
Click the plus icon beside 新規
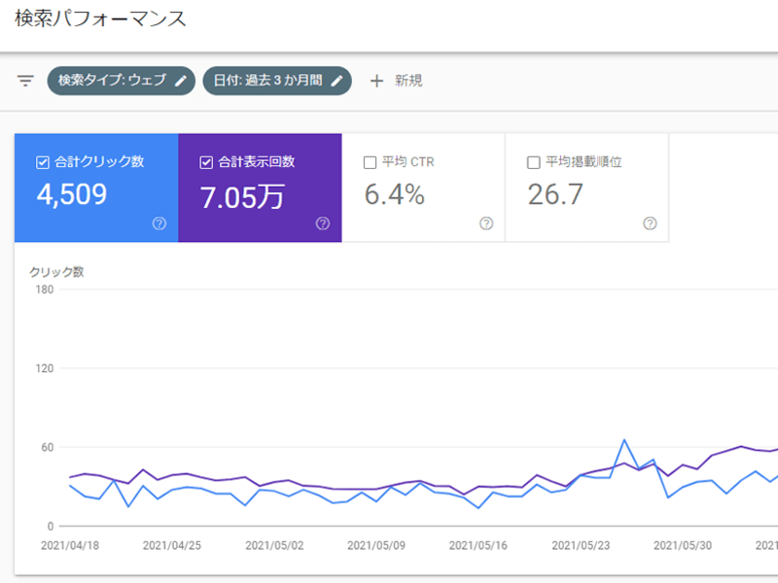pos(376,81)
